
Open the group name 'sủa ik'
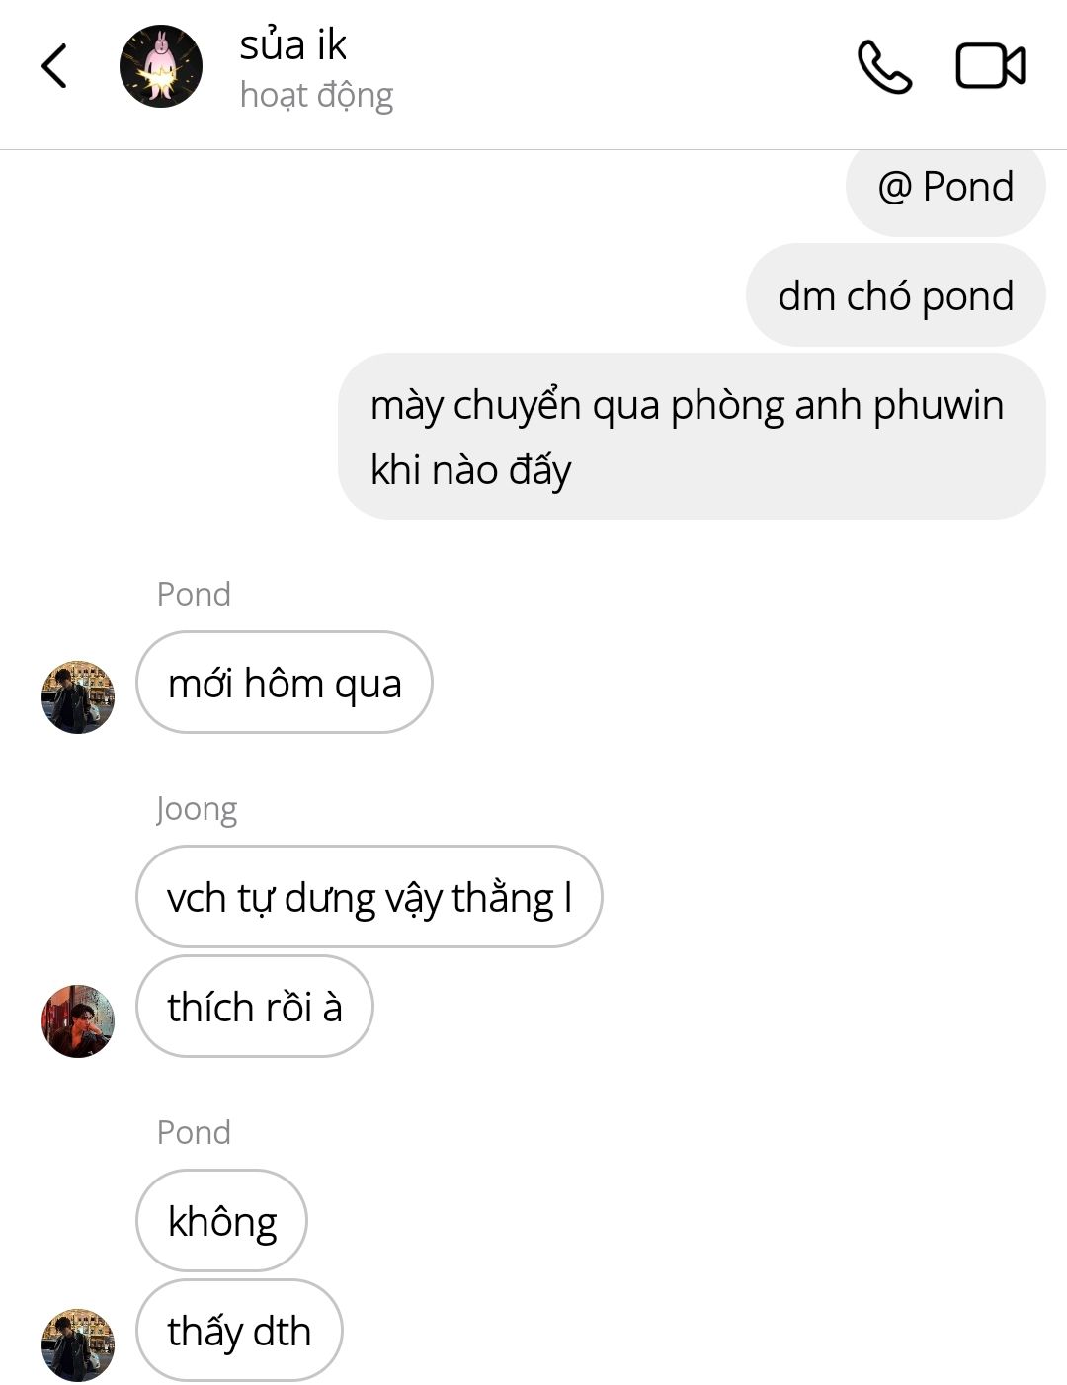(x=292, y=44)
